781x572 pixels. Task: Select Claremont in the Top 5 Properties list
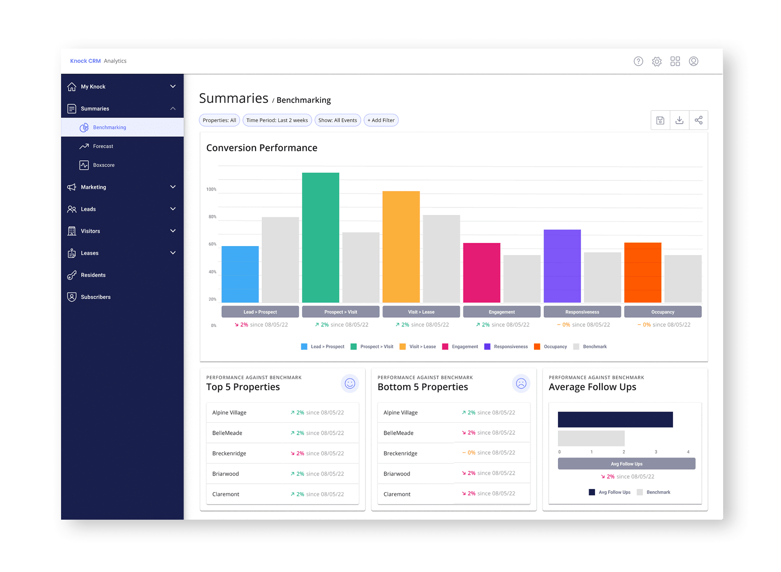tap(225, 494)
